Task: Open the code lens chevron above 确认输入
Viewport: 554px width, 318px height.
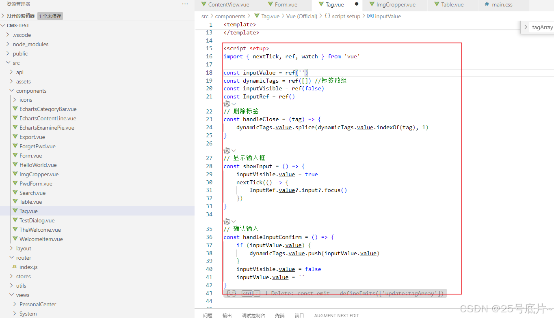Action: pos(234,222)
